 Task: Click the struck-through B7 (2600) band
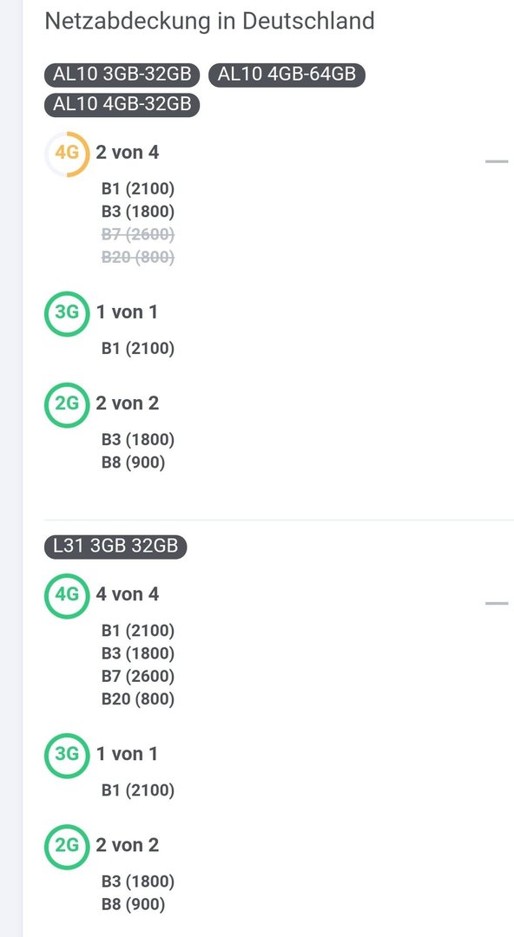(138, 234)
